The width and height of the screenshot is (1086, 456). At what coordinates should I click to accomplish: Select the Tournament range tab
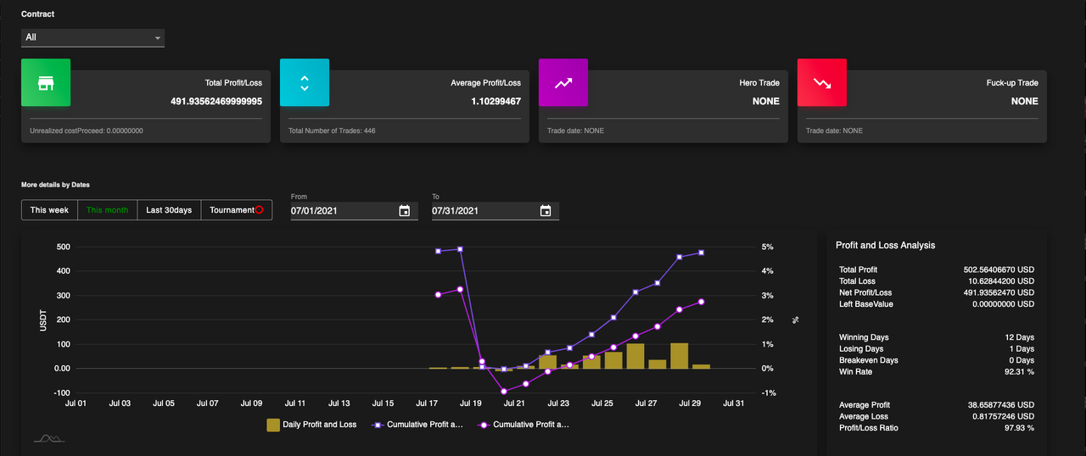click(236, 210)
